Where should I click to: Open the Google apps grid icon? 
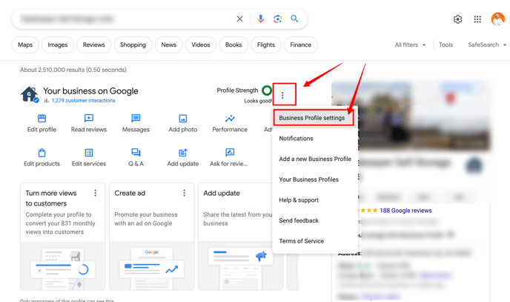pyautogui.click(x=477, y=19)
